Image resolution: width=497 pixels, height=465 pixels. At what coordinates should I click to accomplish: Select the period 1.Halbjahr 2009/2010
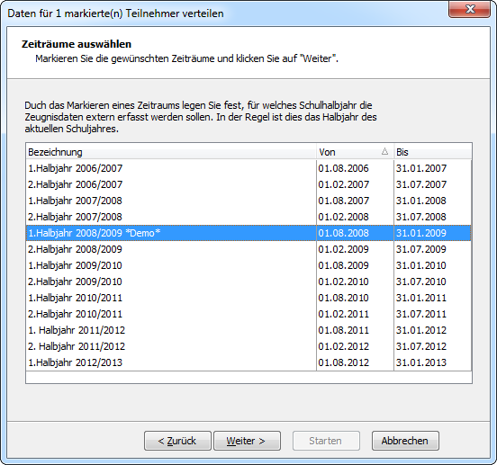pos(248,265)
